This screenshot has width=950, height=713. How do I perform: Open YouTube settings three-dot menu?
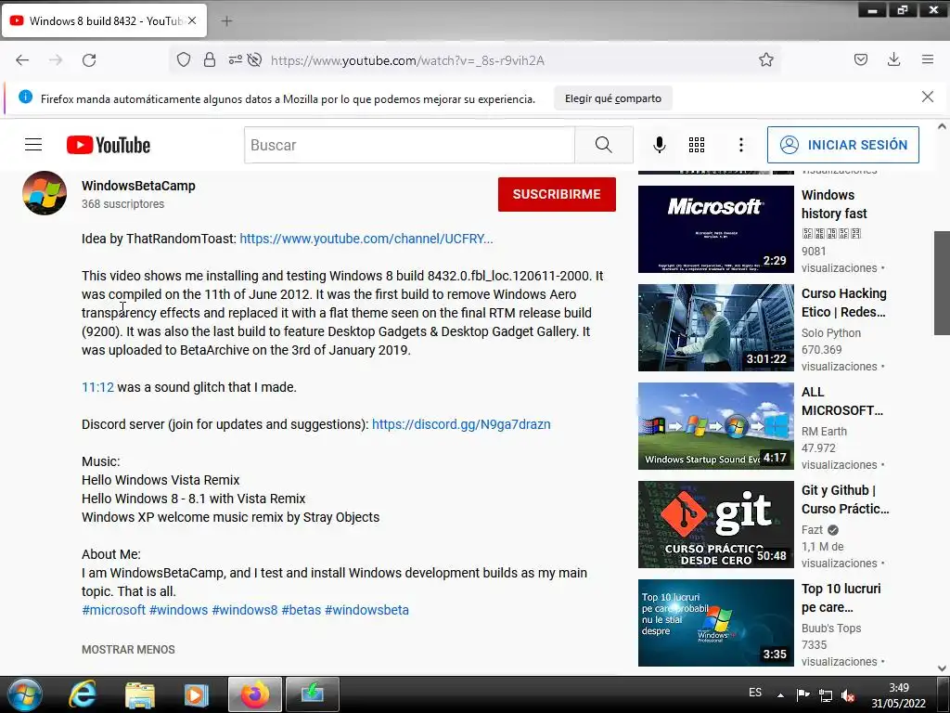pyautogui.click(x=741, y=145)
